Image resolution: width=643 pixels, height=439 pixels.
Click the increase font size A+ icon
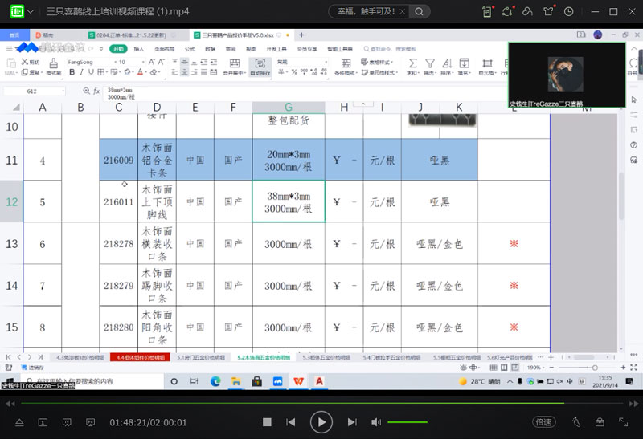152,62
